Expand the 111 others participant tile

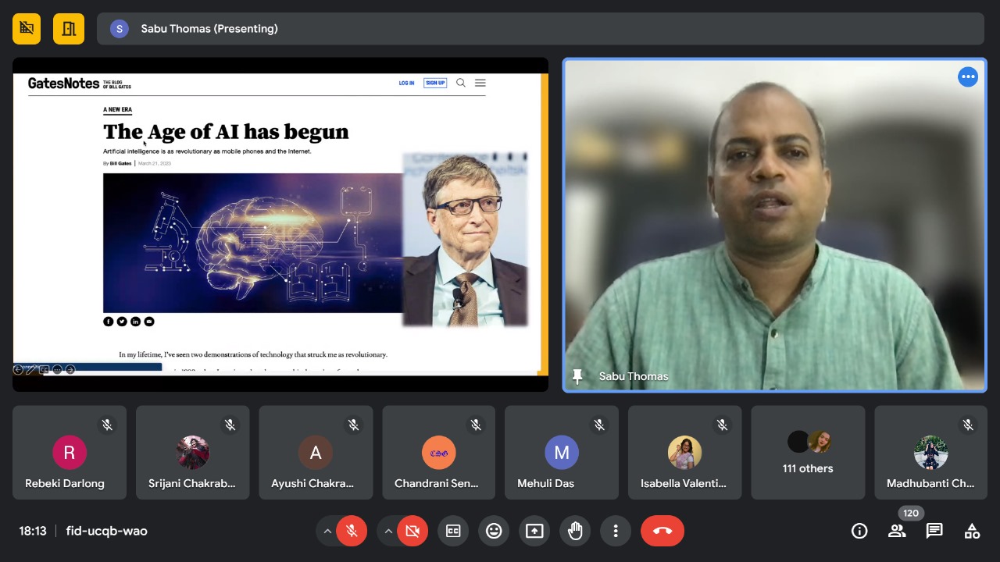point(808,453)
